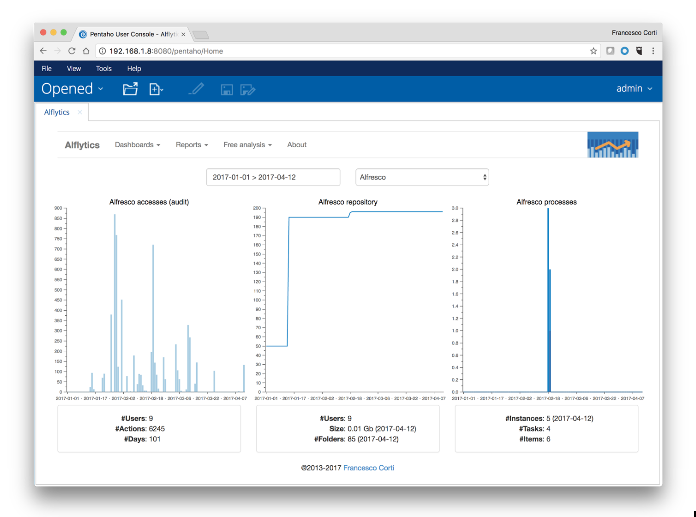This screenshot has height=517, width=696.
Task: Expand the Free analysis dropdown menu
Action: coord(248,144)
